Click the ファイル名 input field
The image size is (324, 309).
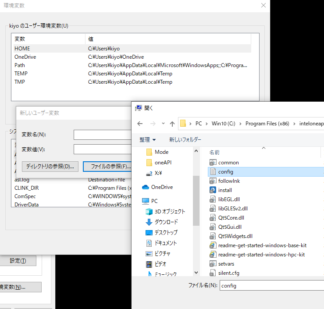click(272, 285)
